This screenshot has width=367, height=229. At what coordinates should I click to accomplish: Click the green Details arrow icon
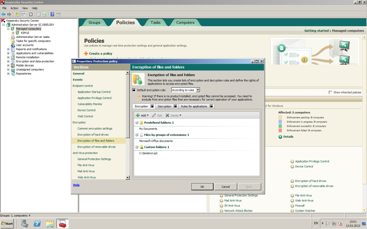pos(280,137)
